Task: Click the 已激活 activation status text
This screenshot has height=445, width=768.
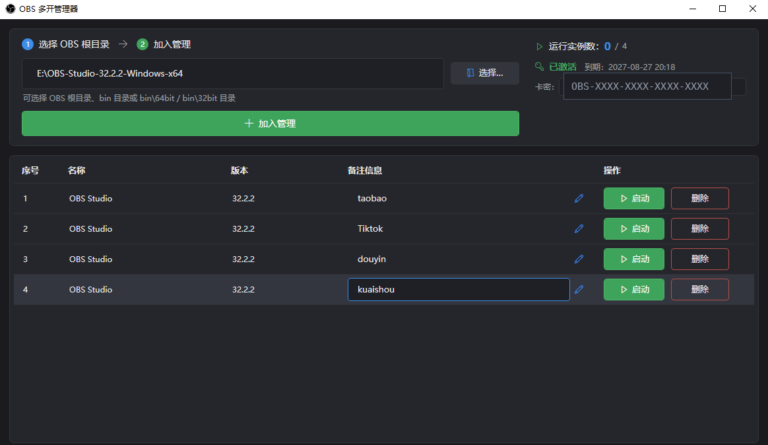Action: (x=563, y=67)
